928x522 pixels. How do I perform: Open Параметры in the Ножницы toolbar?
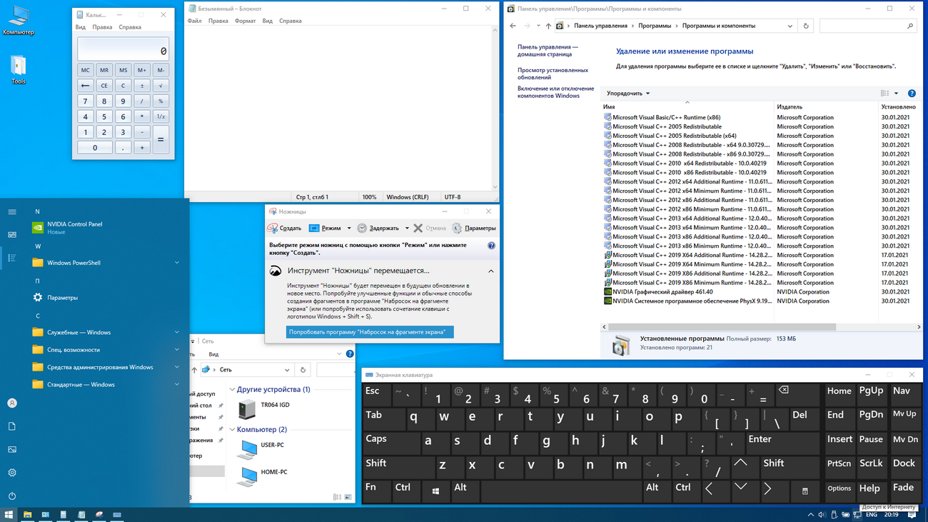473,229
